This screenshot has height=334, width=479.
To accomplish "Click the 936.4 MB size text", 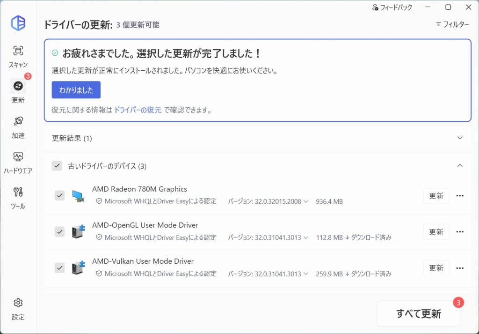I will point(329,201).
